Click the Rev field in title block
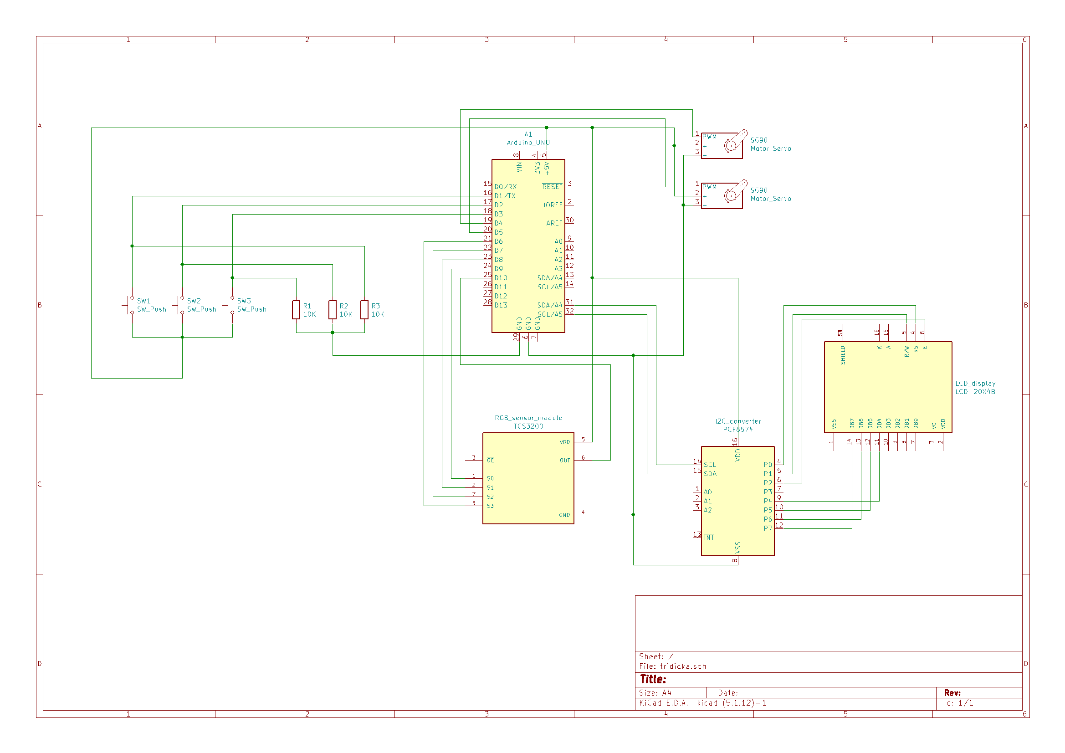This screenshot has width=1065, height=753. (x=952, y=693)
